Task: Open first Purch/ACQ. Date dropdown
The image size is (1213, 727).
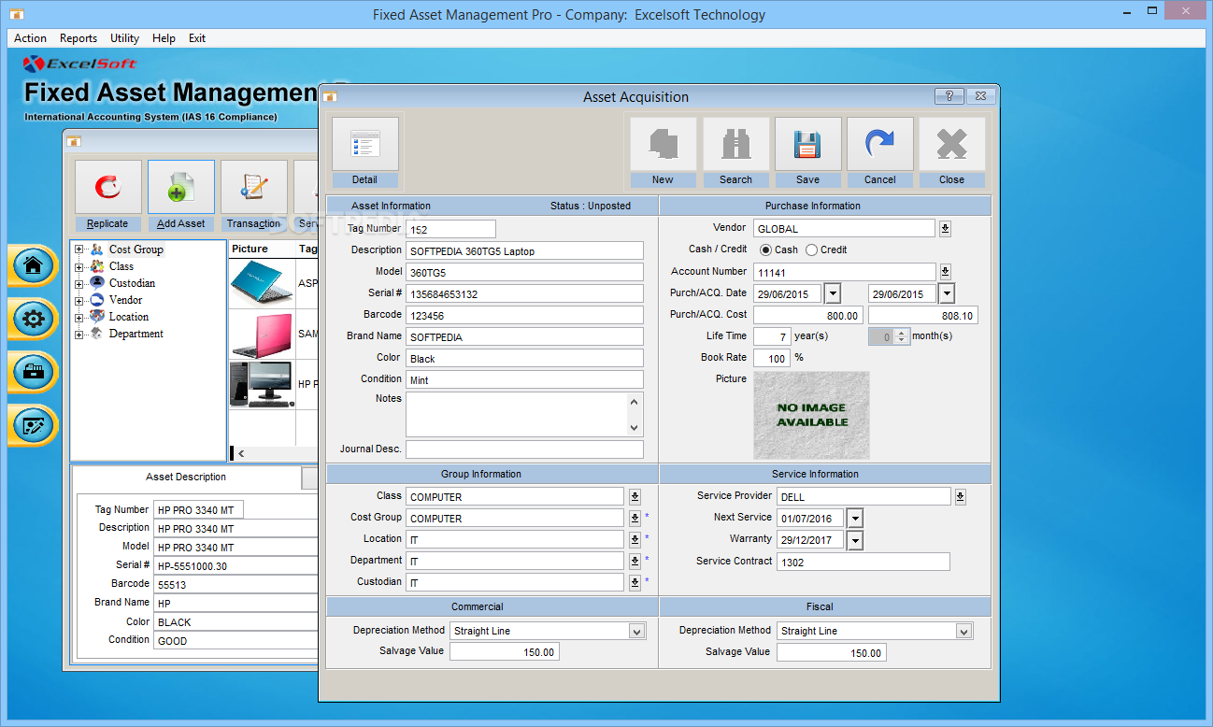Action: 832,293
